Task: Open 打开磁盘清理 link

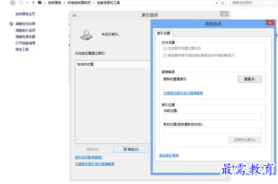Action: coord(25,43)
